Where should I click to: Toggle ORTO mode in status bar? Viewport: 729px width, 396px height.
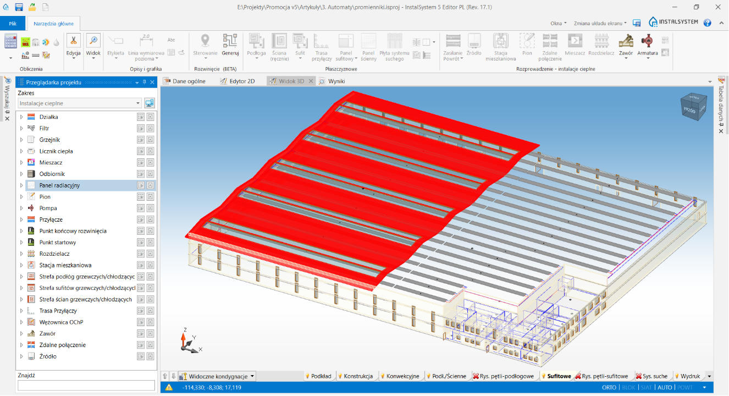pyautogui.click(x=609, y=387)
